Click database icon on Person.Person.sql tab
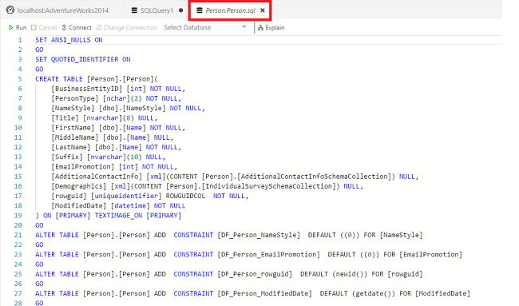The image size is (519, 306). click(200, 10)
